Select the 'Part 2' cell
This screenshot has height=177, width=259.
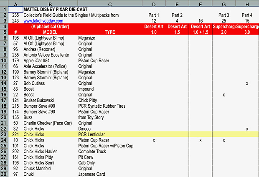tap(177, 15)
